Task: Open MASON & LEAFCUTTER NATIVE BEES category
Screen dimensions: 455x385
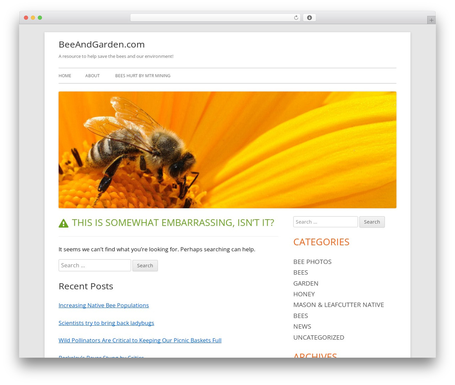Action: click(338, 310)
